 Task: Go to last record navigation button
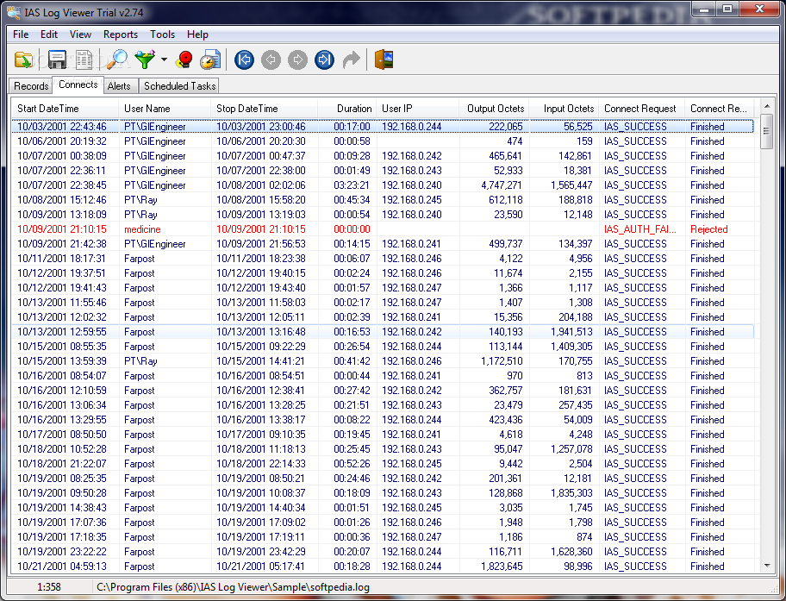(x=324, y=59)
